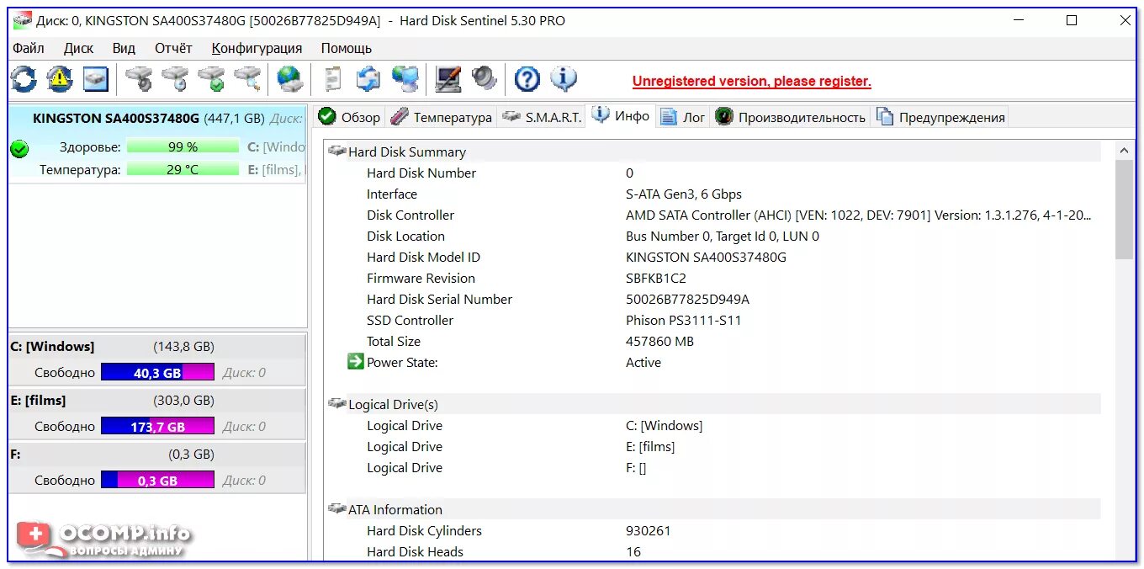Click the disk with green checkmark icon
Viewport: 1144px width, 569px height.
click(211, 80)
